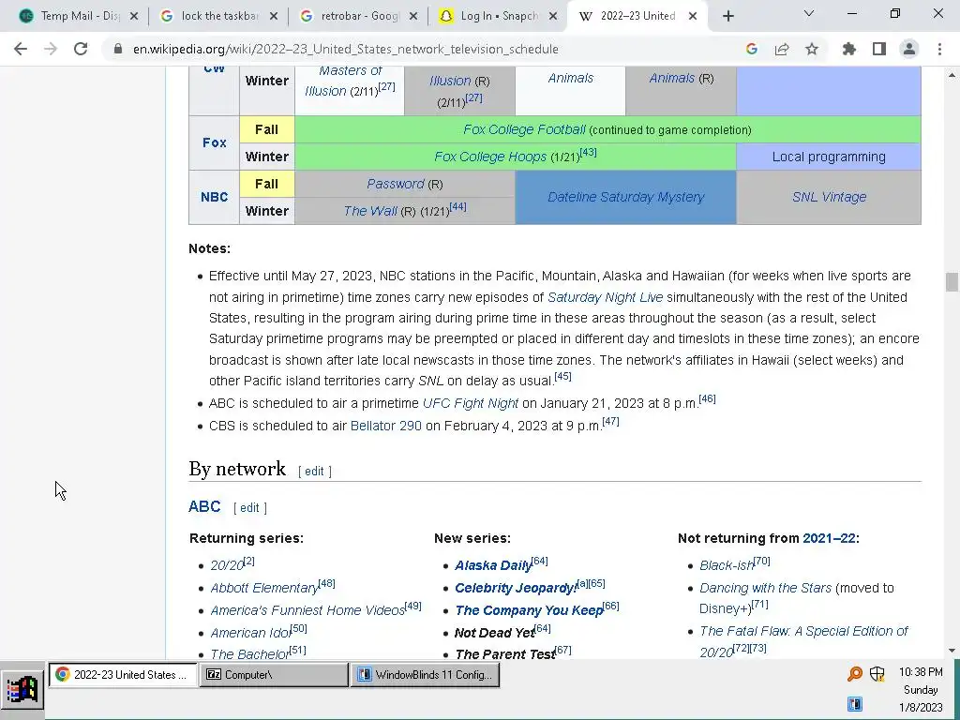Click Fox network link in table
This screenshot has width=960, height=720.
coord(215,142)
